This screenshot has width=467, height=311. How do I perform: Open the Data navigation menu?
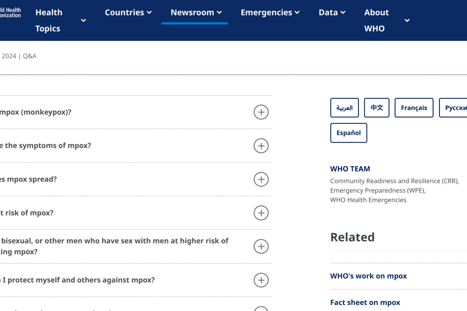(332, 12)
